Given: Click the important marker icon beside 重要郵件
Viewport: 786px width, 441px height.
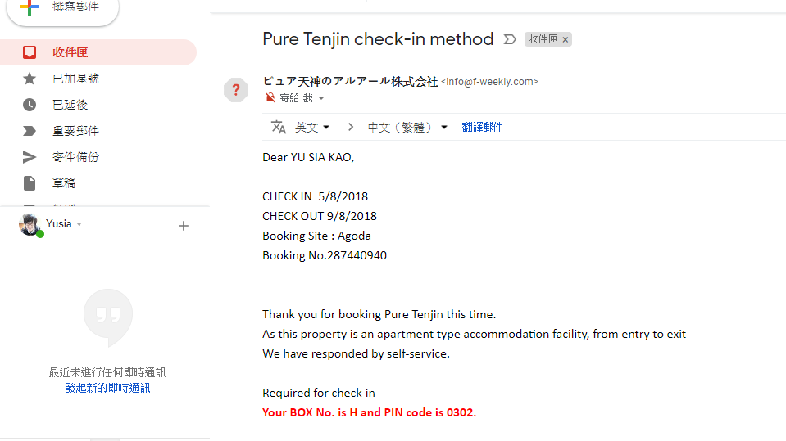Looking at the screenshot, I should [30, 131].
